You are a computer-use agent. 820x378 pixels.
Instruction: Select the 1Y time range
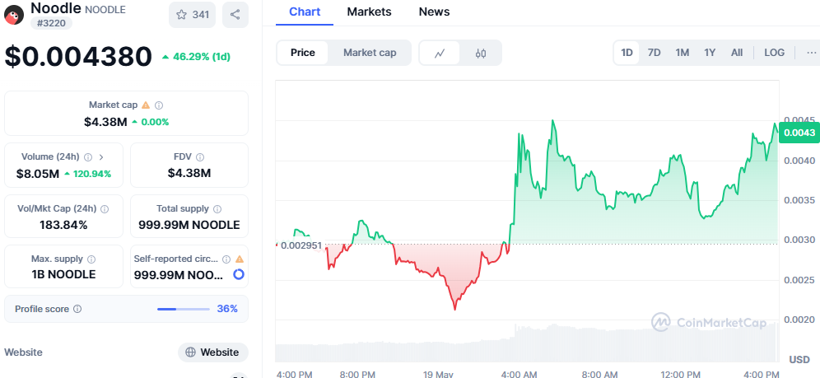click(710, 52)
